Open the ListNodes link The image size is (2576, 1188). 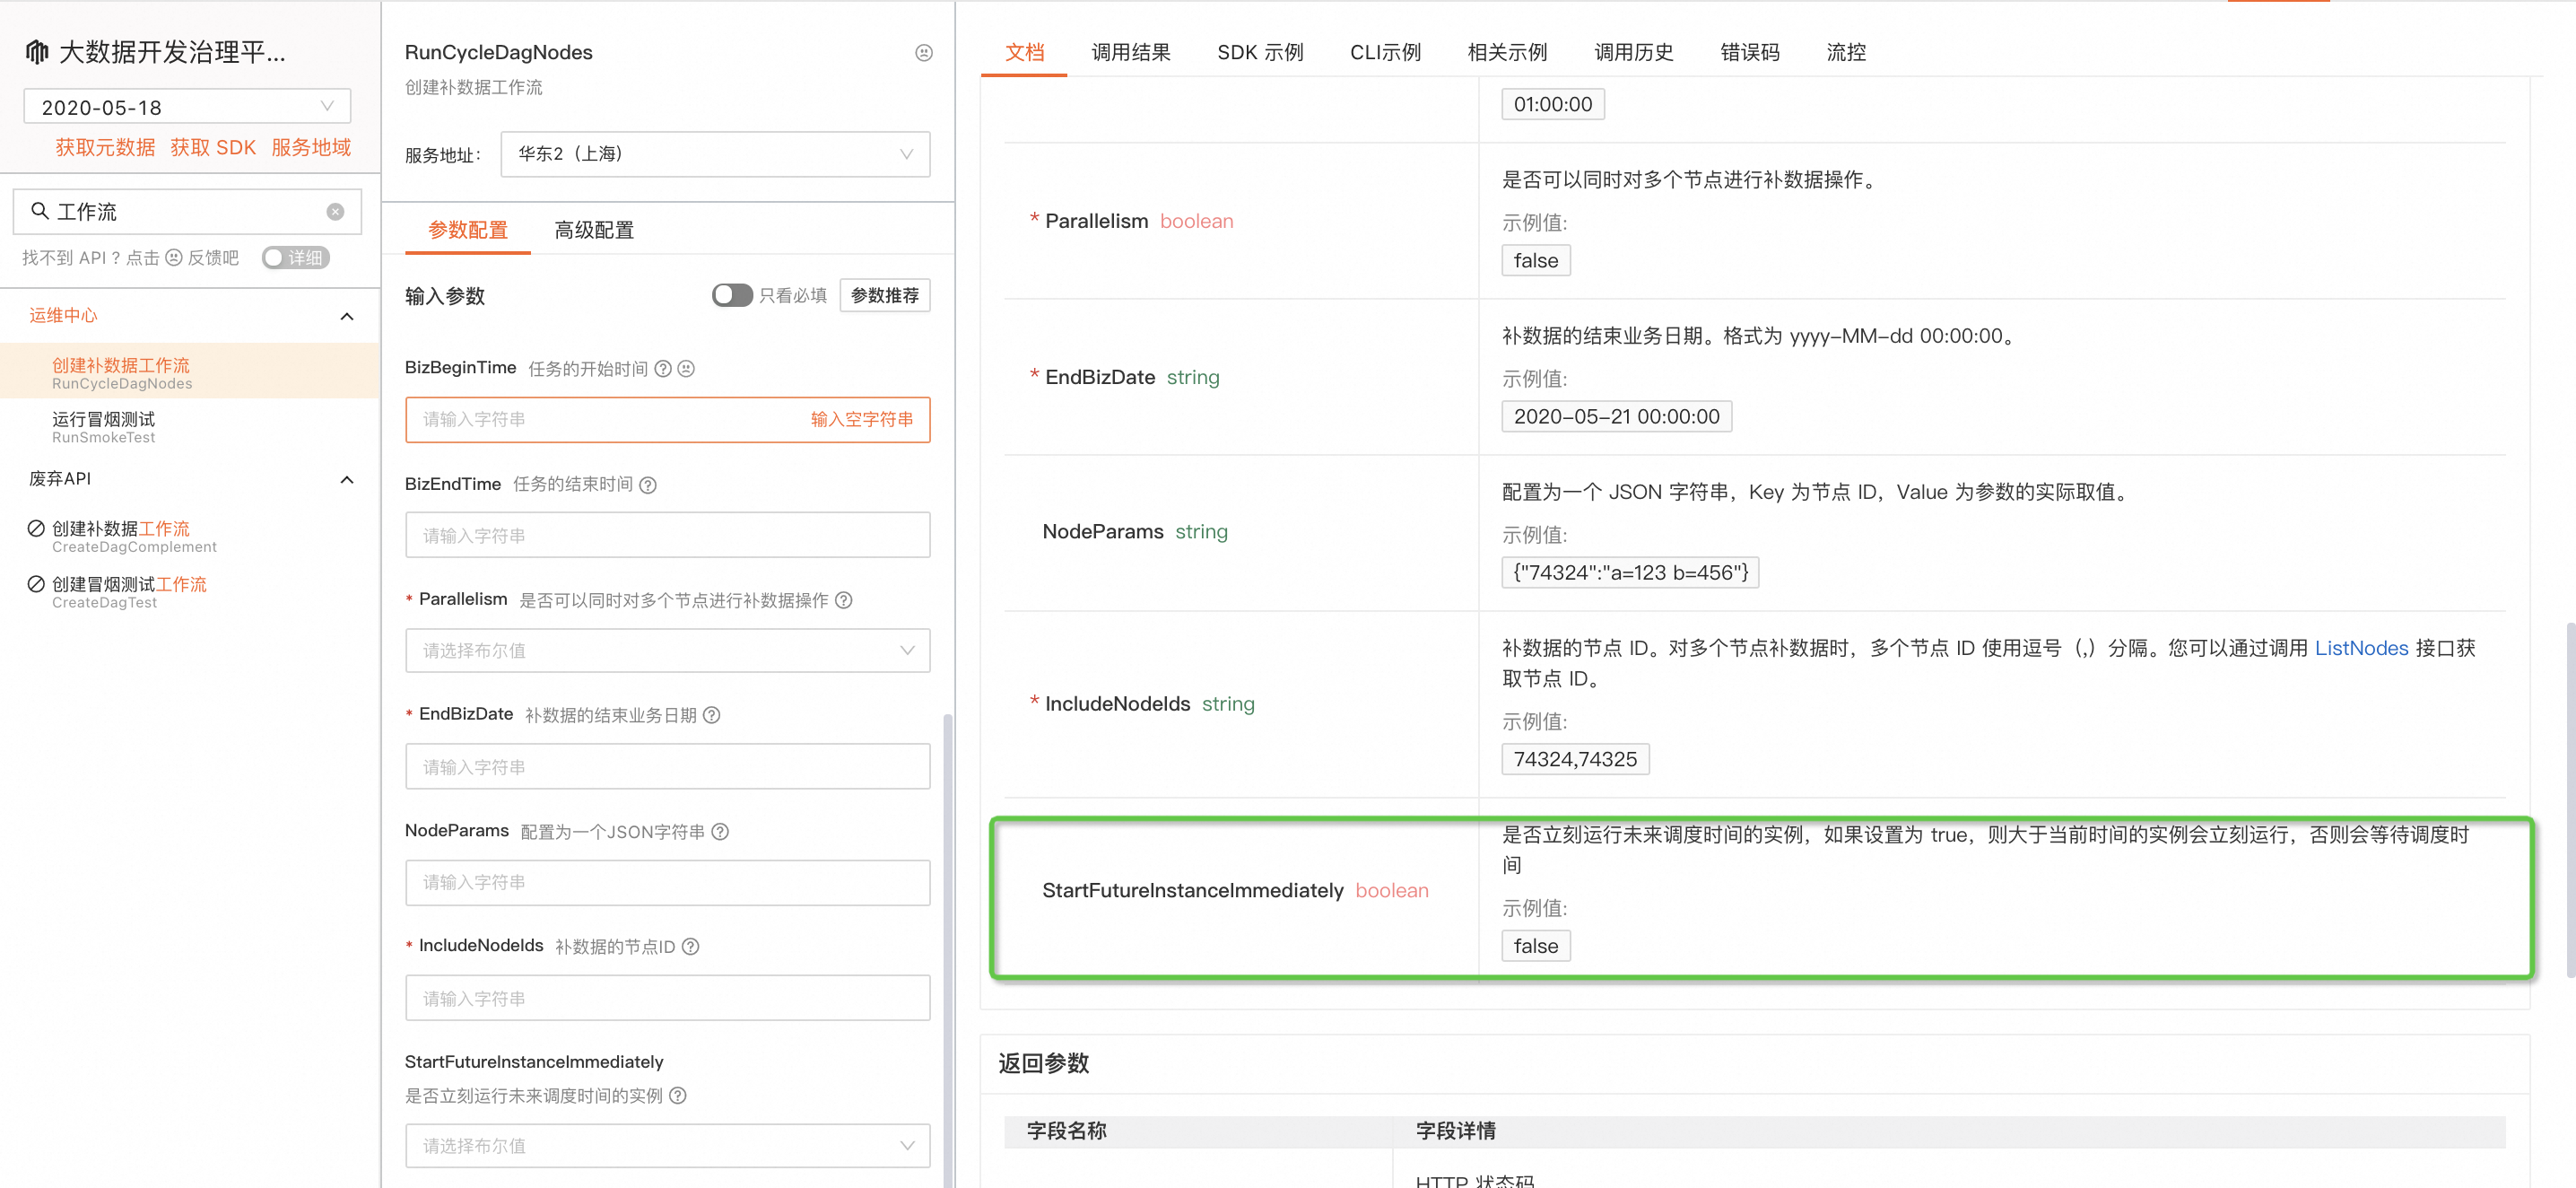(x=2361, y=648)
